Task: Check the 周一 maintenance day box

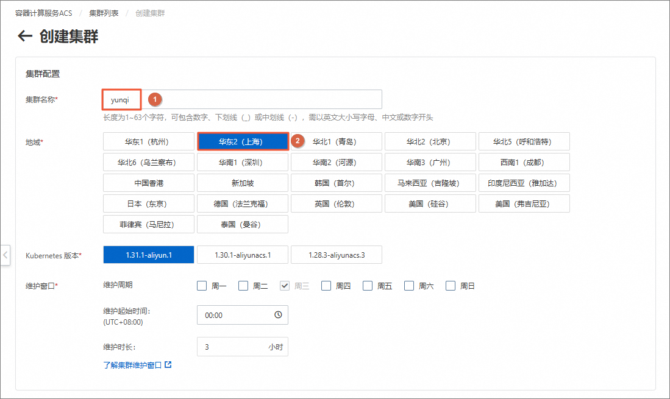Action: (202, 286)
